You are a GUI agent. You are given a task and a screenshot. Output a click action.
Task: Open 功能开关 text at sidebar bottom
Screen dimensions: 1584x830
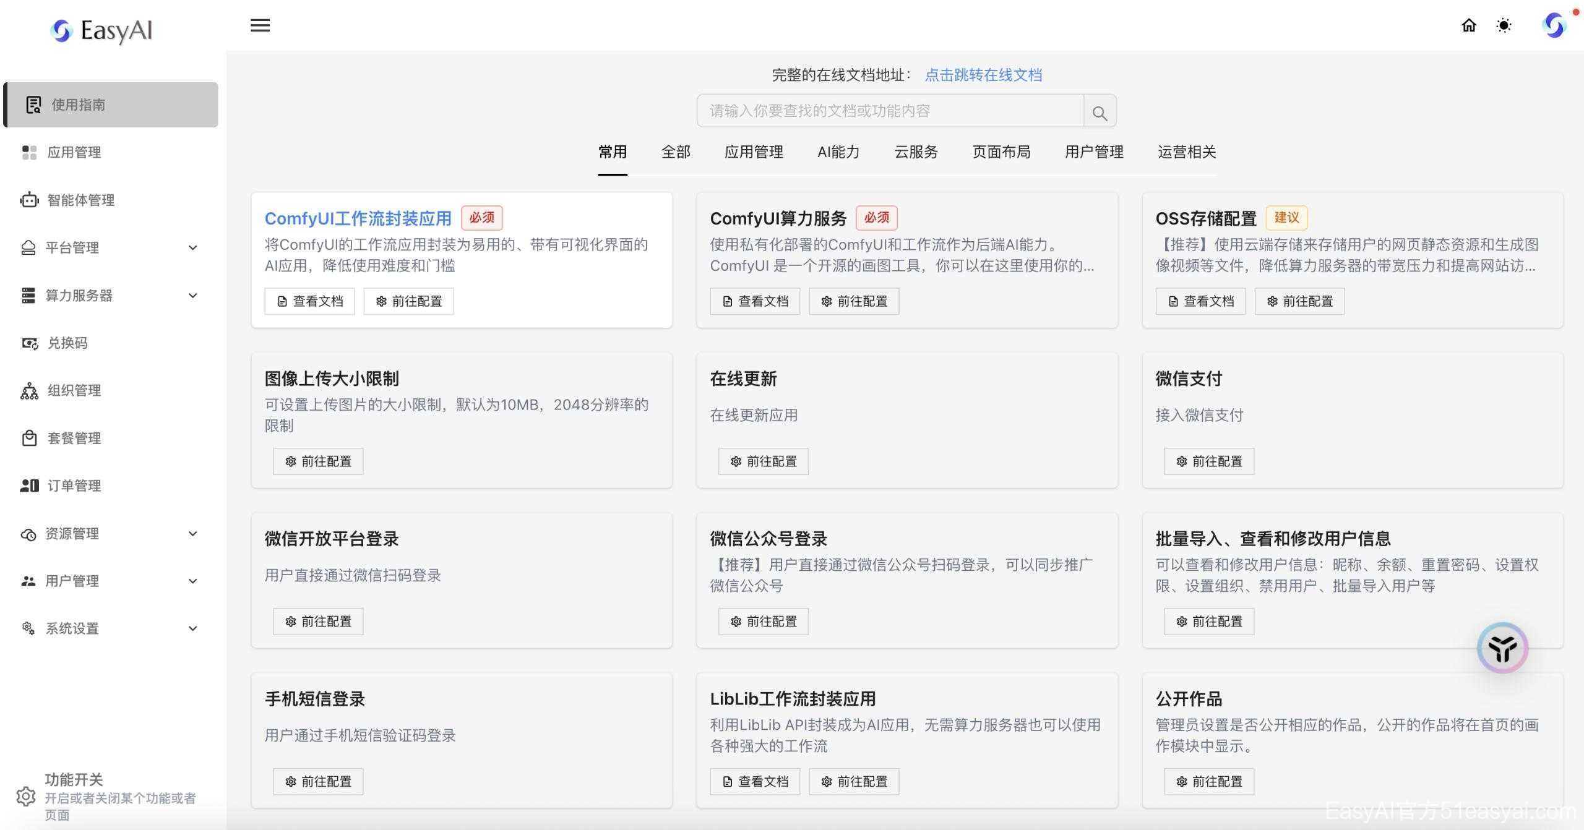coord(74,779)
